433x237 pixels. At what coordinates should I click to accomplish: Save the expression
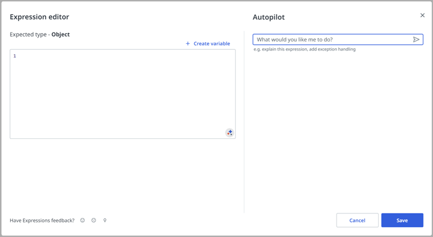pos(402,220)
